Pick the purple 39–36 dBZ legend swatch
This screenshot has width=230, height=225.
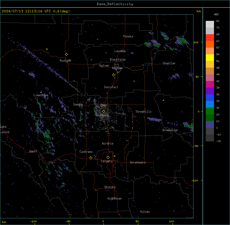(x=210, y=91)
